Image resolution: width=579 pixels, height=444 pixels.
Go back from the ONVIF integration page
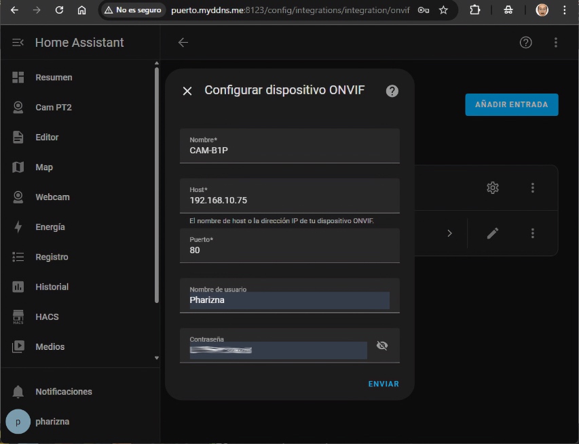(x=183, y=43)
